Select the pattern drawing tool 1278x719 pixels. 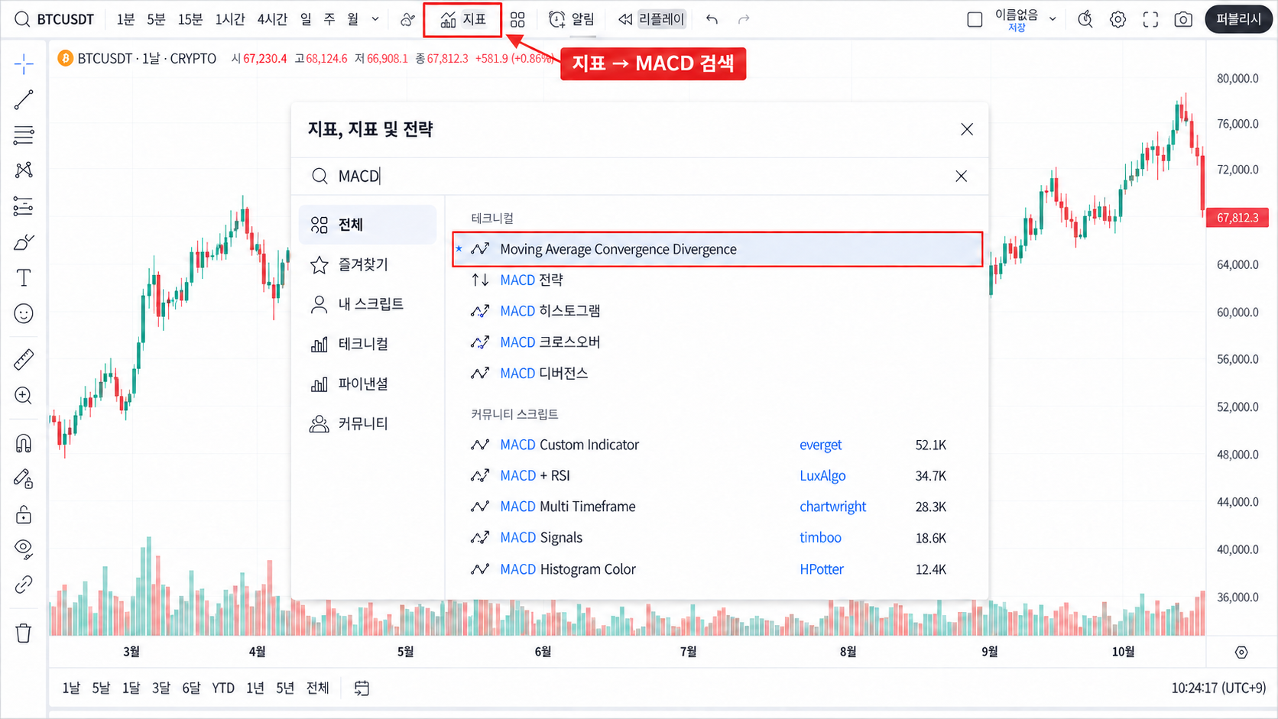(24, 170)
